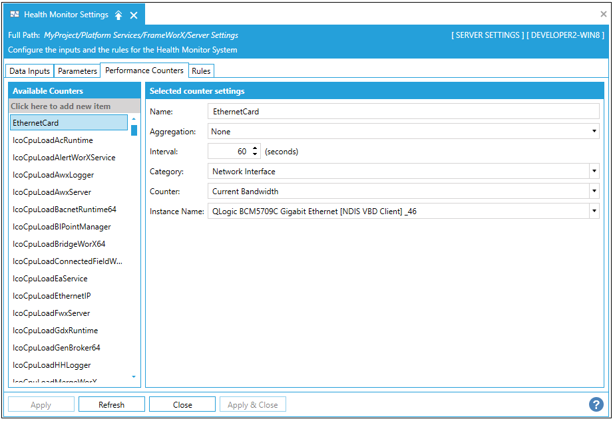Increase the Interval value with up arrow
The image size is (613, 421).
pos(256,149)
